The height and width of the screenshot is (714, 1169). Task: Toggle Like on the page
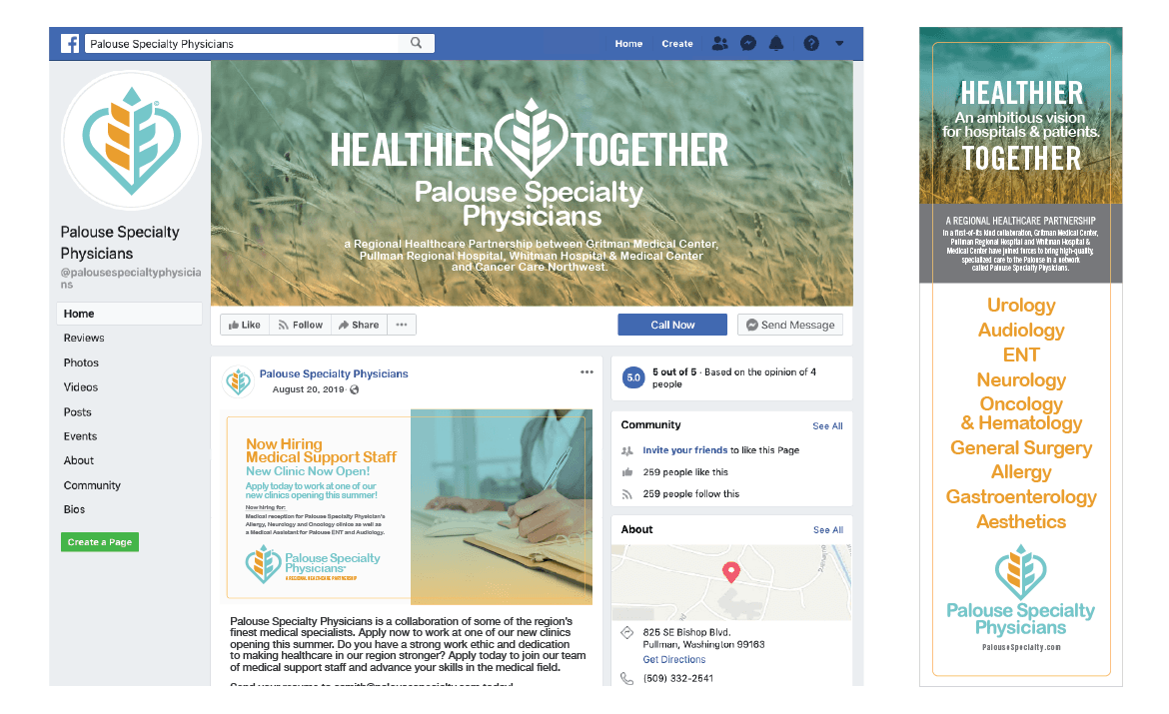(245, 325)
